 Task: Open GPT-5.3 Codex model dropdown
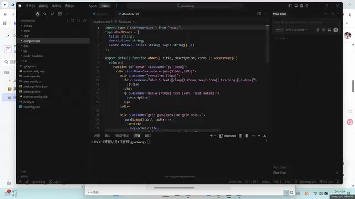point(297,29)
